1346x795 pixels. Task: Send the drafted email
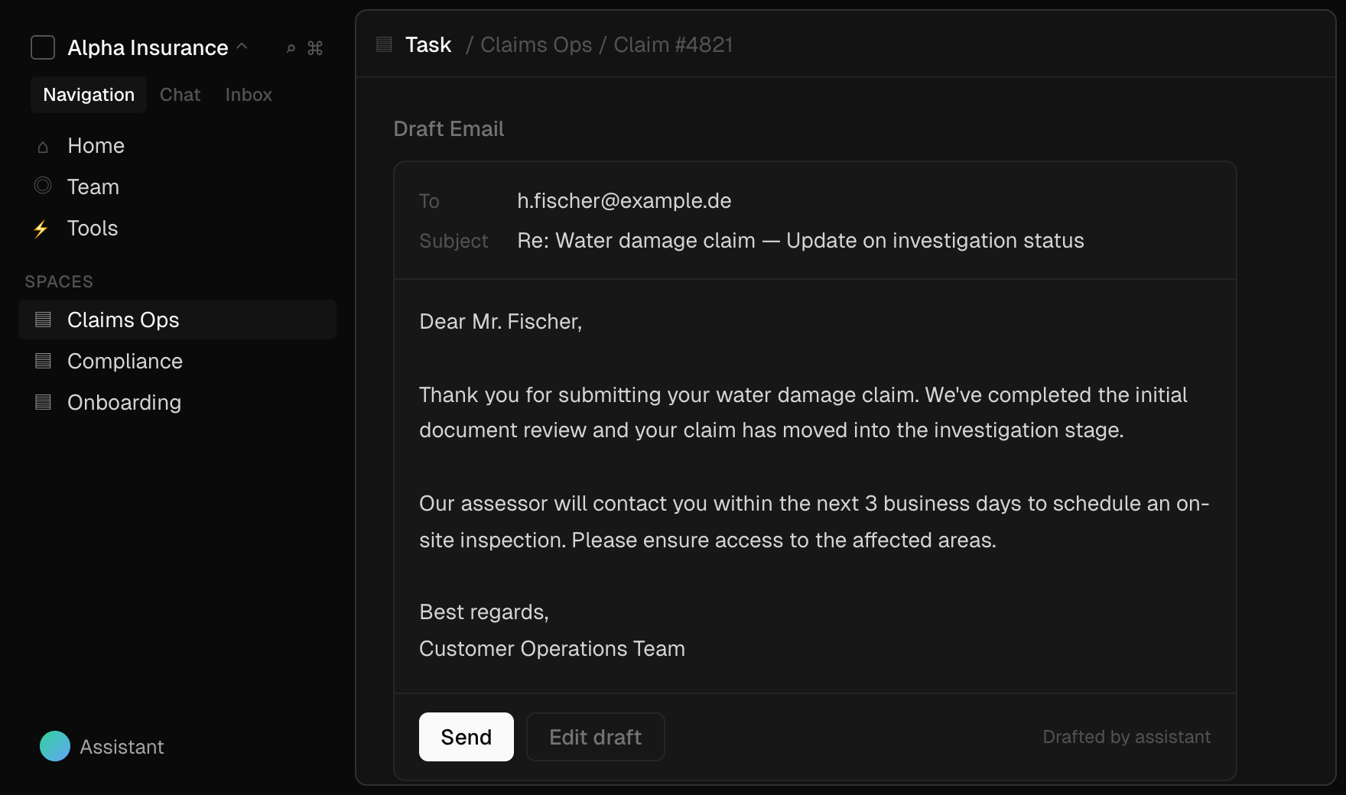click(466, 737)
